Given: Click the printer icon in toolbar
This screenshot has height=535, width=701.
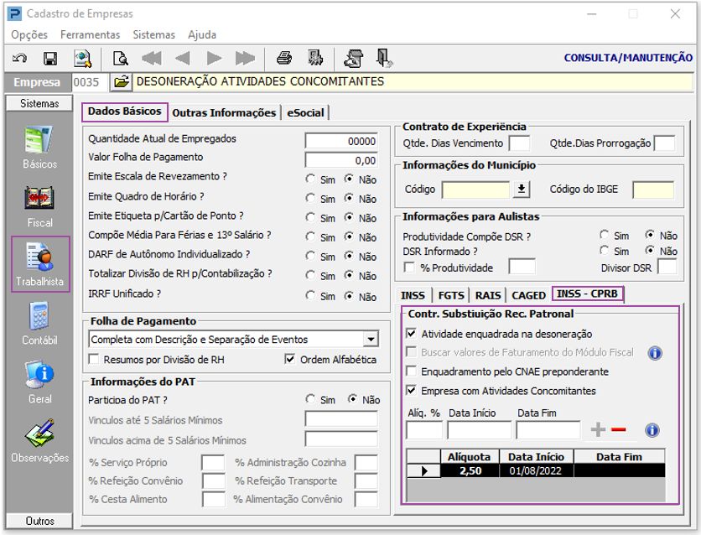Looking at the screenshot, I should (284, 58).
